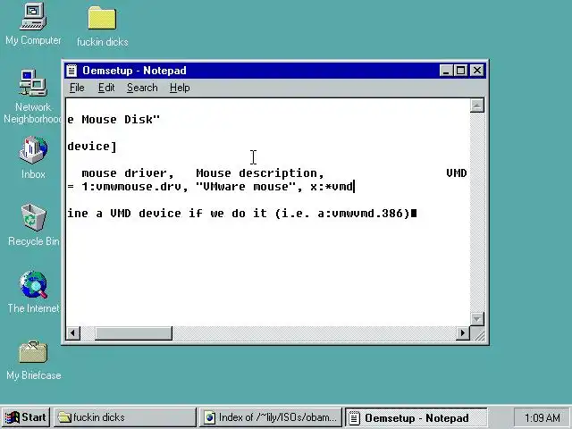Open the Edit menu in Notepad

(x=106, y=88)
